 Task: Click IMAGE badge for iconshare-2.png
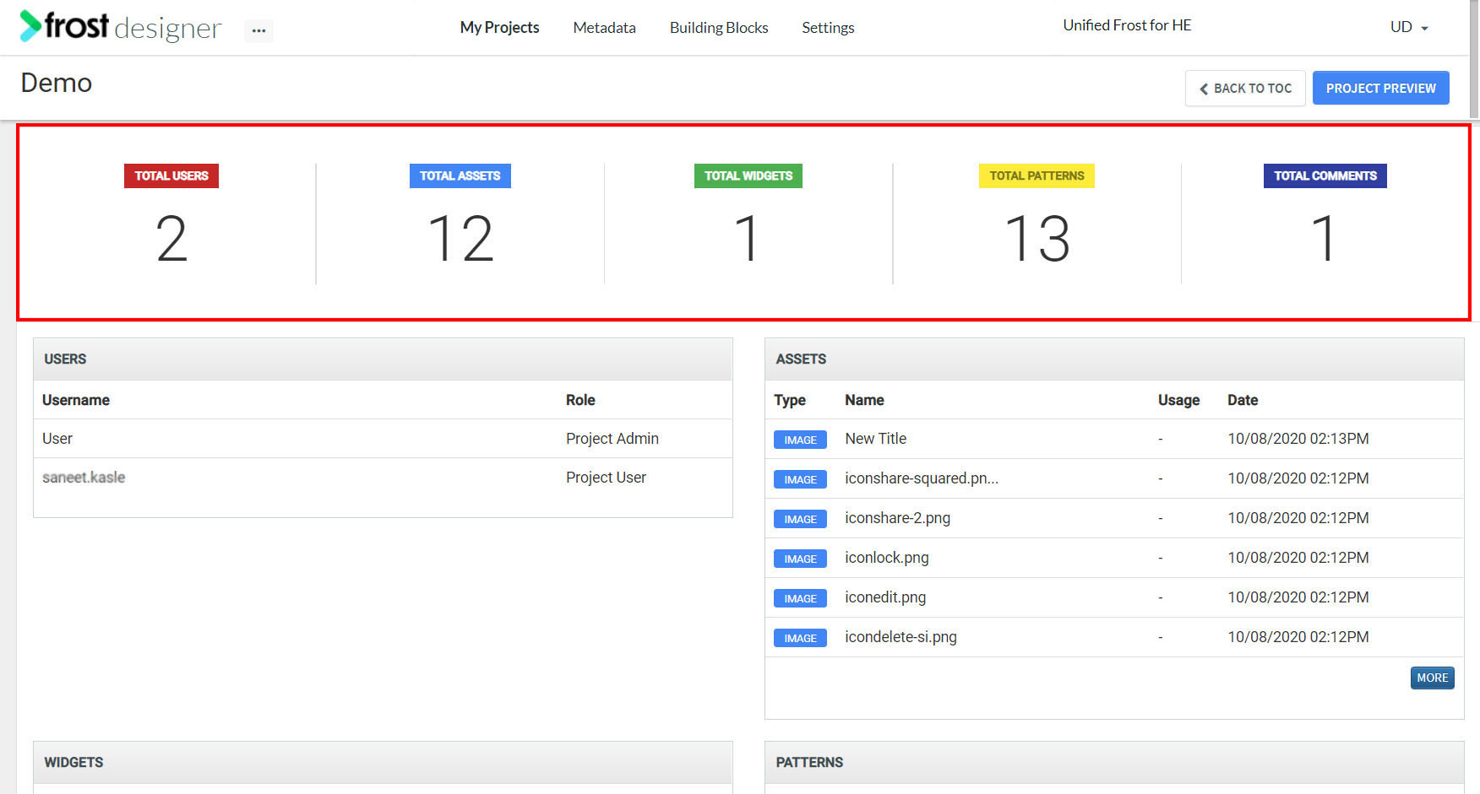(800, 519)
